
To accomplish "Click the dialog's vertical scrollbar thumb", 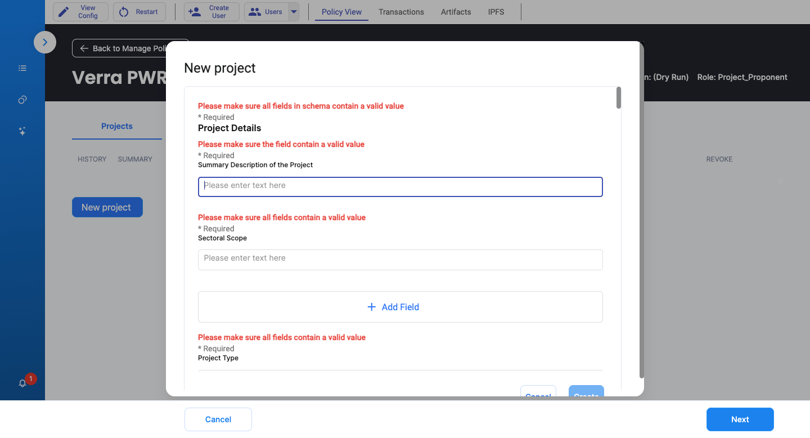I will pos(619,97).
